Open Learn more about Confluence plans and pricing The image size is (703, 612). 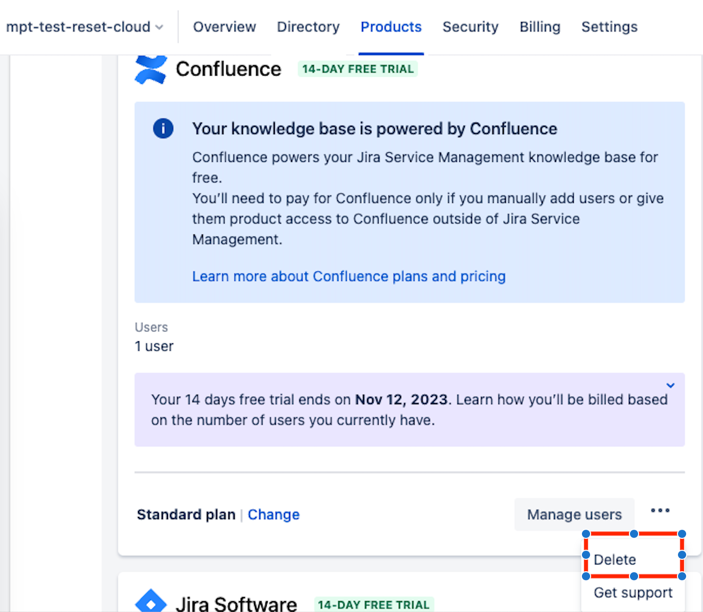348,276
